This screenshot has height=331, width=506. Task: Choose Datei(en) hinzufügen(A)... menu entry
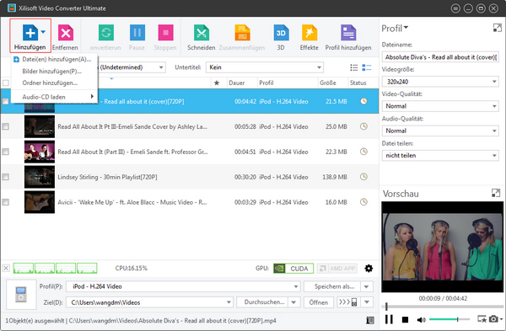pos(54,59)
